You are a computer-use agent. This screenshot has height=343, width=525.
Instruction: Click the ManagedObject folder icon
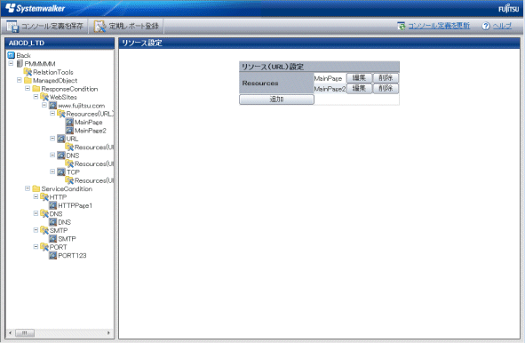(28, 80)
